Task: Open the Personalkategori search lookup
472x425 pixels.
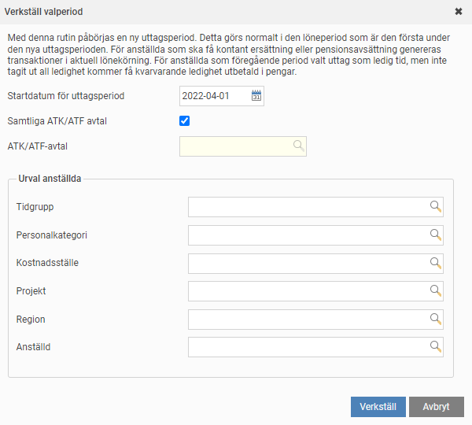Action: (x=435, y=235)
